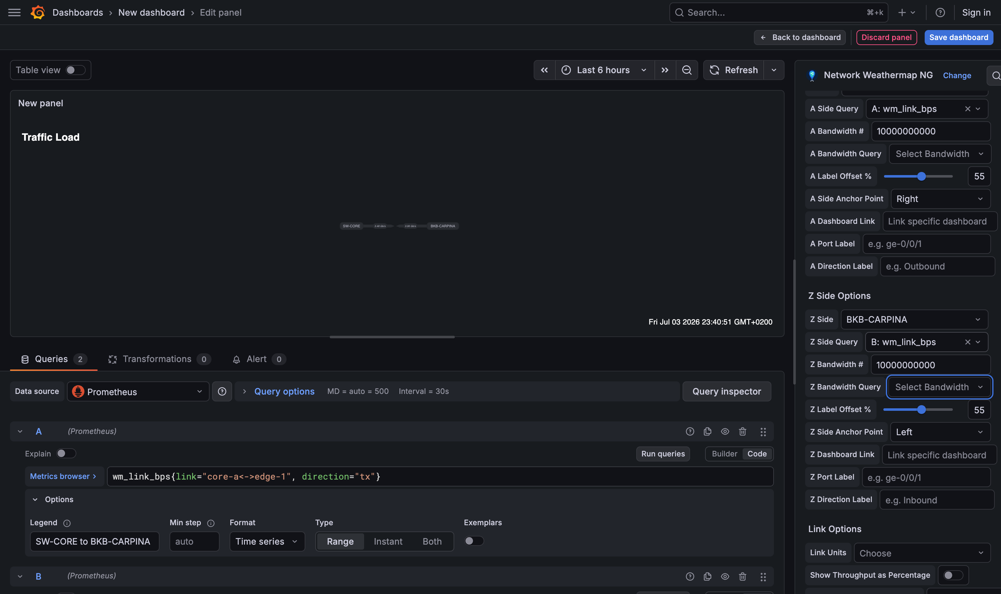Hide query A with eye icon
1001x594 pixels.
coord(725,431)
